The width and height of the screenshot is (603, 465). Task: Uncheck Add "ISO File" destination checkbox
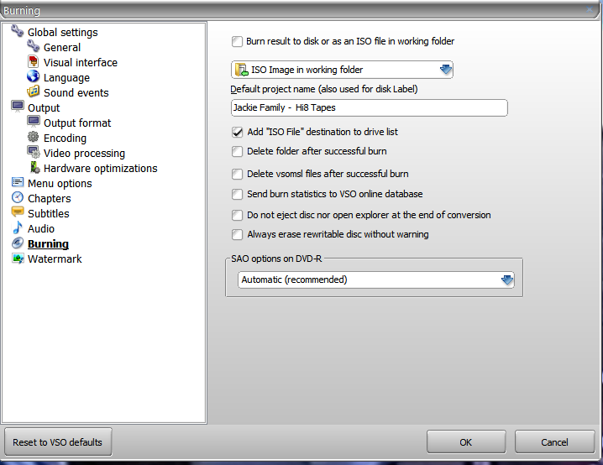pyautogui.click(x=238, y=133)
